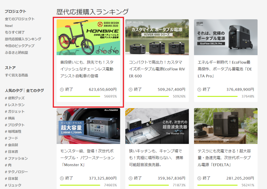
Task: Click the amount 359,367,836円
Action: point(172,178)
